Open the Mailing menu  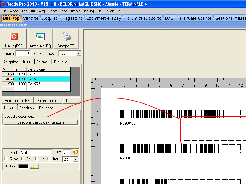89,11
